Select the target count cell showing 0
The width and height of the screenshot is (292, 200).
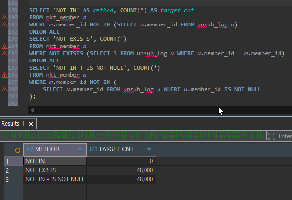pyautogui.click(x=121, y=161)
